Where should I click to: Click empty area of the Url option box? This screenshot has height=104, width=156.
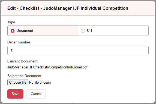point(119,31)
